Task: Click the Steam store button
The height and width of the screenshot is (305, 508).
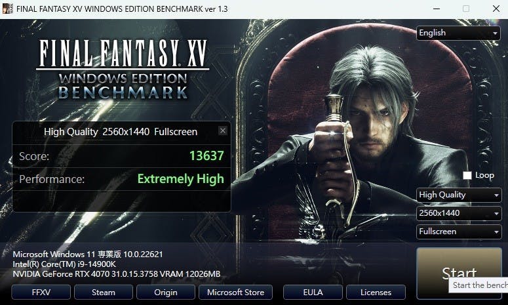Action: (104, 293)
